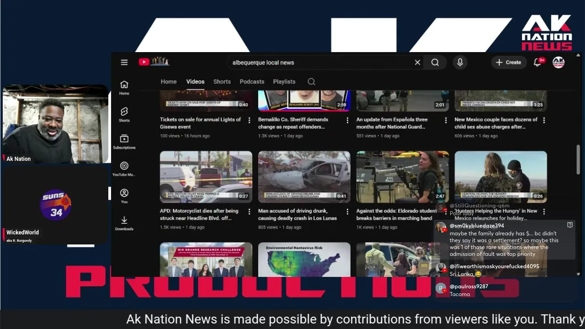585x329 pixels.
Task: Click the magnifier search button
Action: point(435,63)
